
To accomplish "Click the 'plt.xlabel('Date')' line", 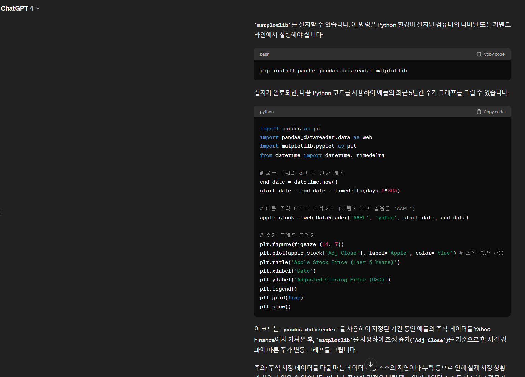I will point(288,271).
